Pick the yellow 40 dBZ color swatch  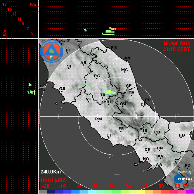pyautogui.click(x=141, y=192)
